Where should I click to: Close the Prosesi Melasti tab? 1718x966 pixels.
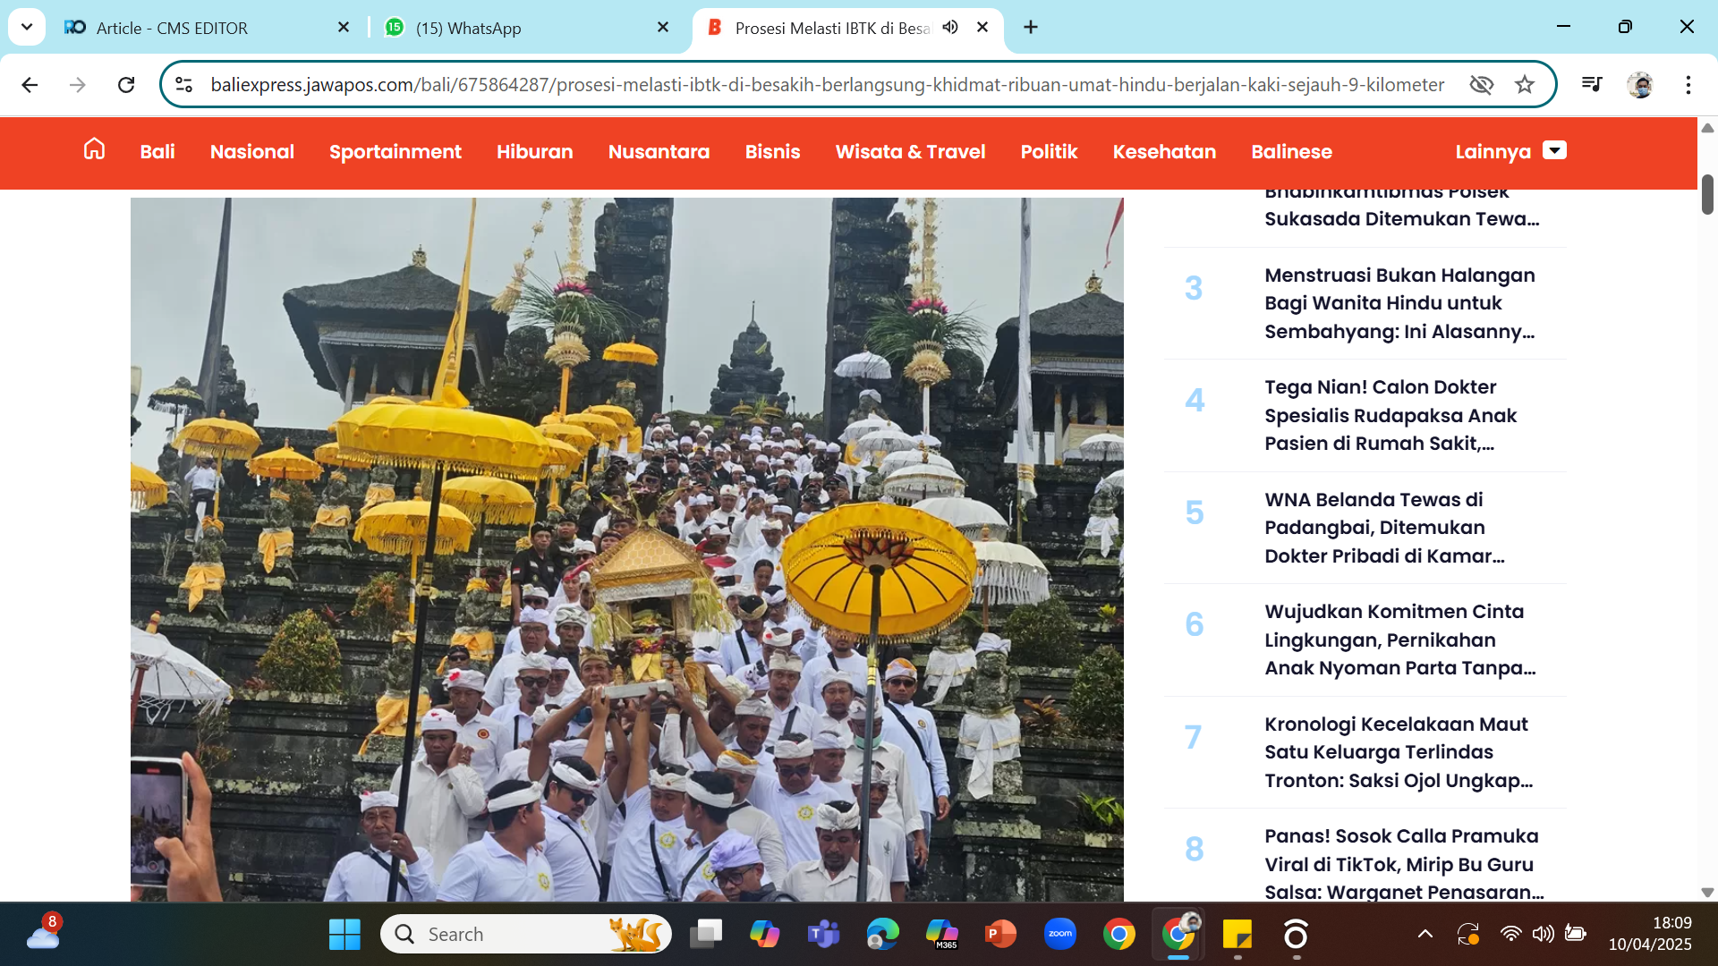click(982, 28)
